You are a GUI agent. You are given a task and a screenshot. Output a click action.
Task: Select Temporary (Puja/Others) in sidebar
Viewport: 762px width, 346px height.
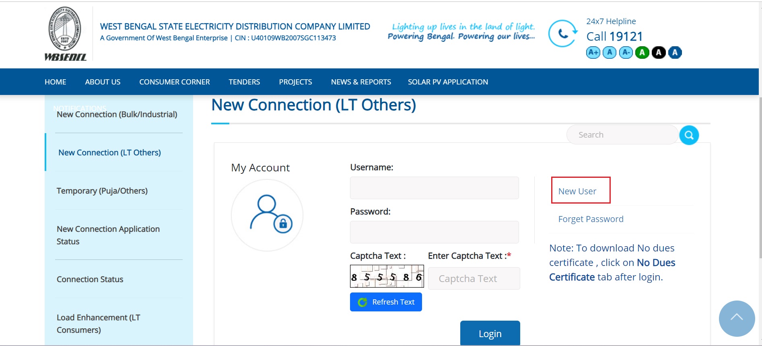pyautogui.click(x=102, y=190)
